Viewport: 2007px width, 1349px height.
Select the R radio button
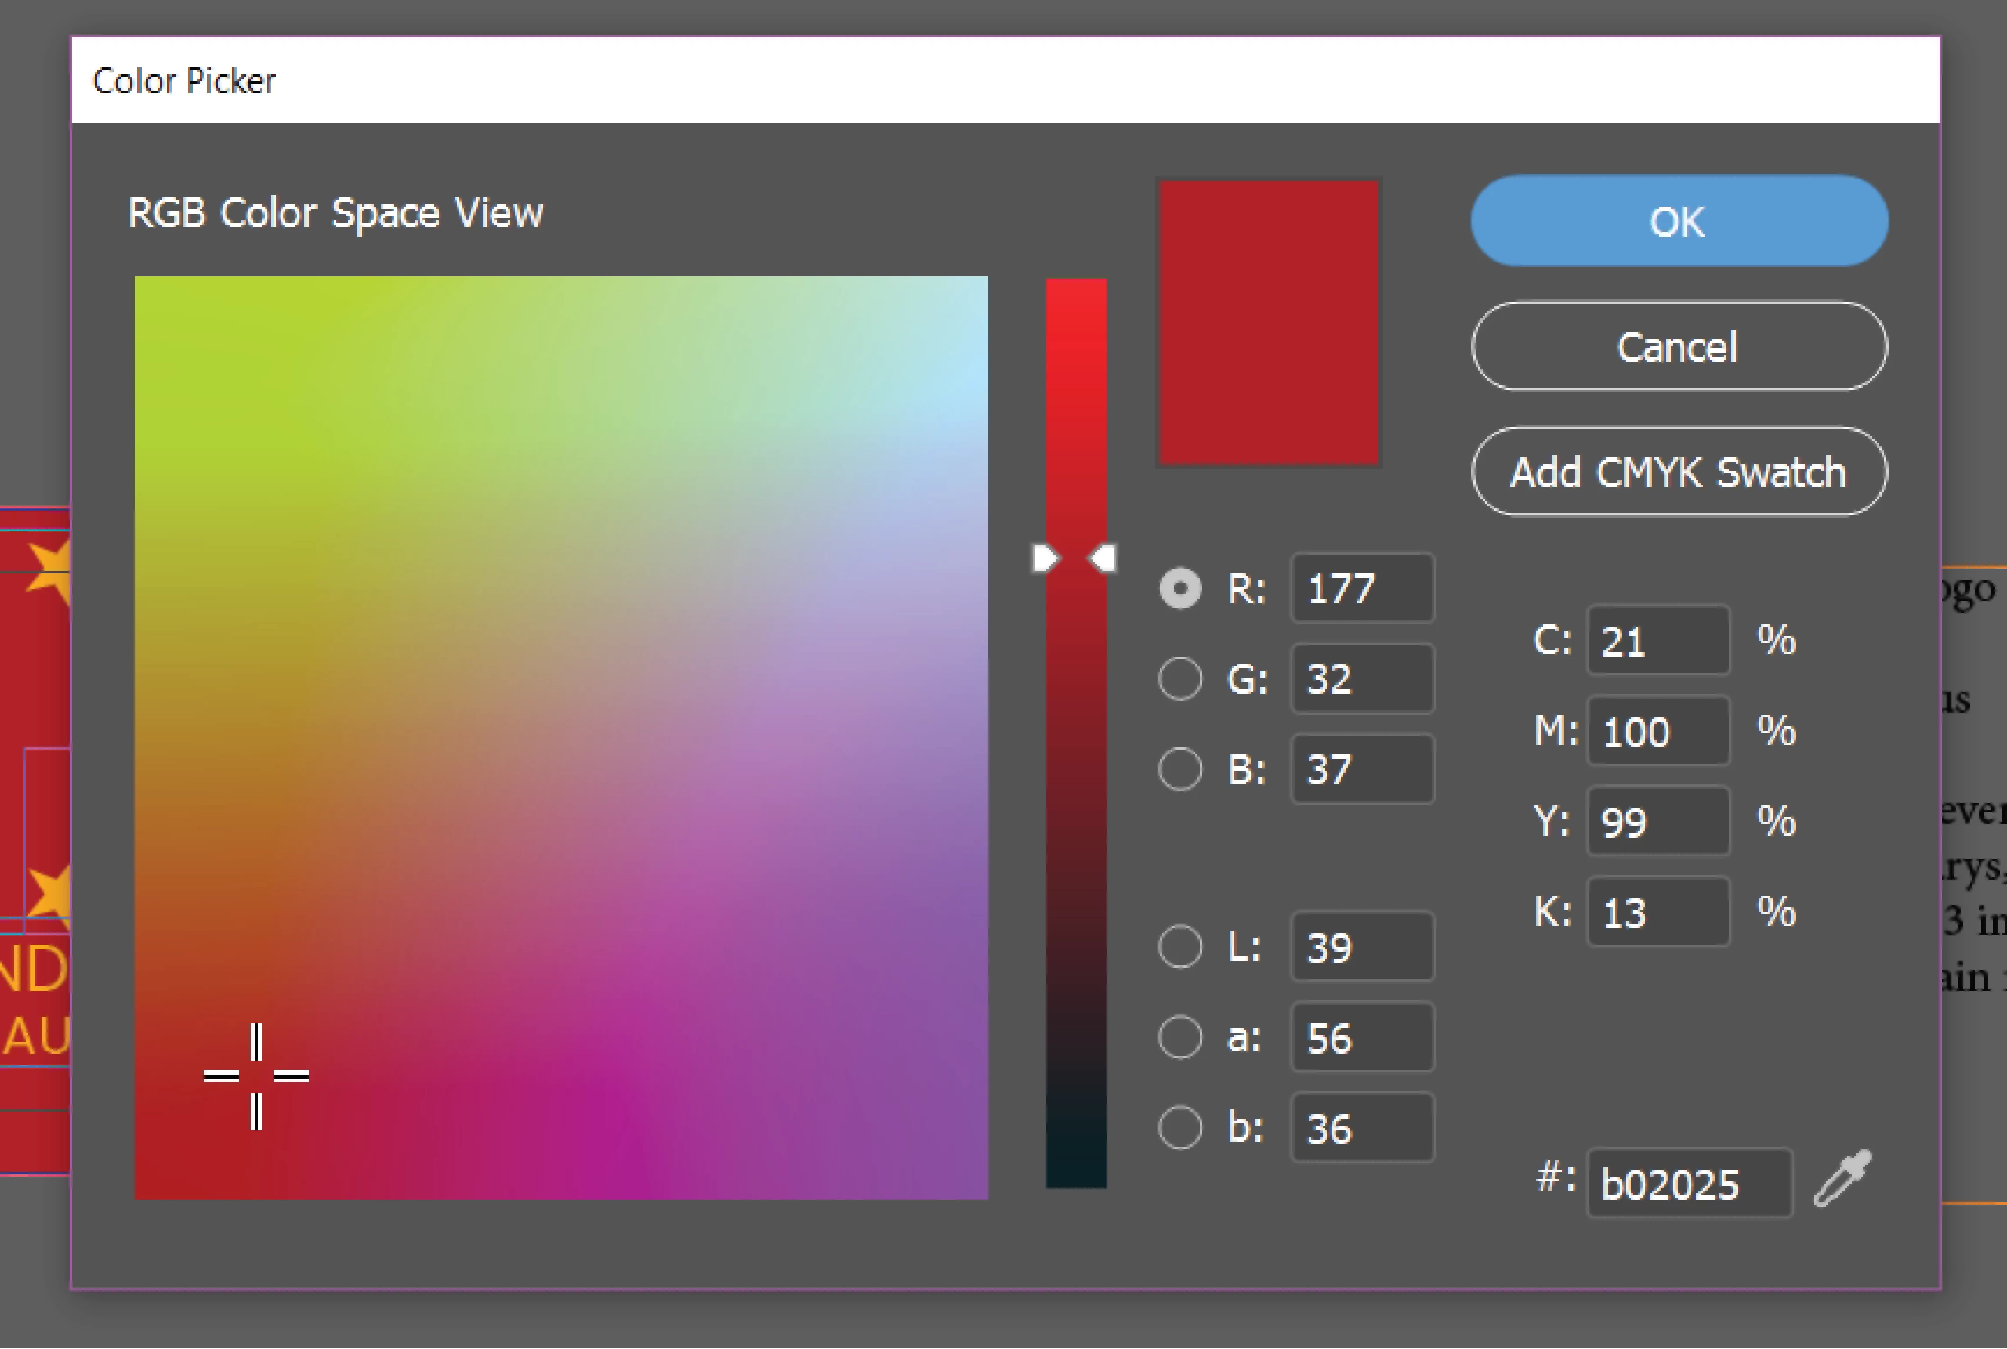tap(1180, 588)
